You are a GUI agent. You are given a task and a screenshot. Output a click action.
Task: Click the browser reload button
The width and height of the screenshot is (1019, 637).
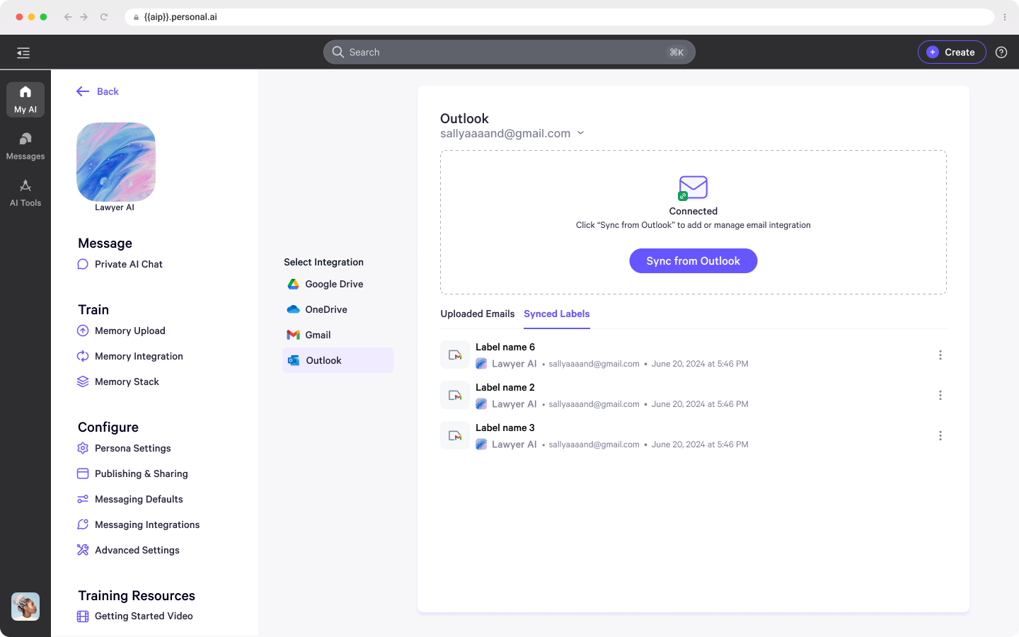[104, 17]
